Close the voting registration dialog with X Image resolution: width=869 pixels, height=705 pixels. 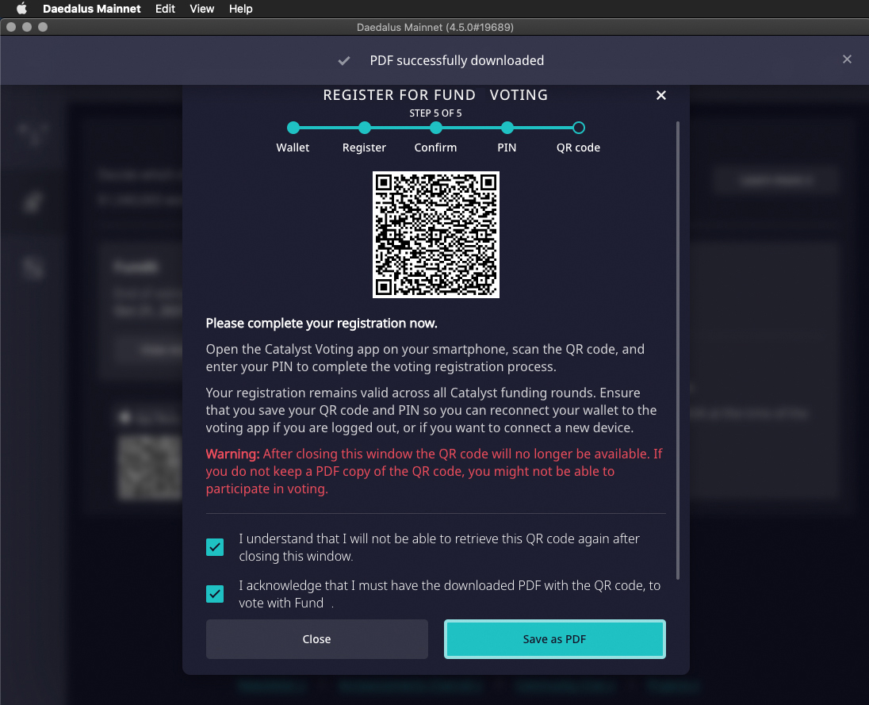click(661, 95)
